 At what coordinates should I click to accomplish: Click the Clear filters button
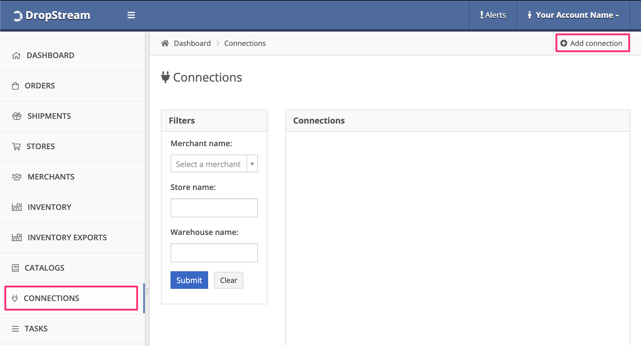(x=228, y=280)
